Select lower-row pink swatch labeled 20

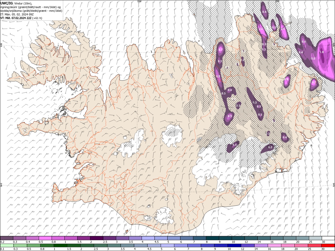[301, 246]
